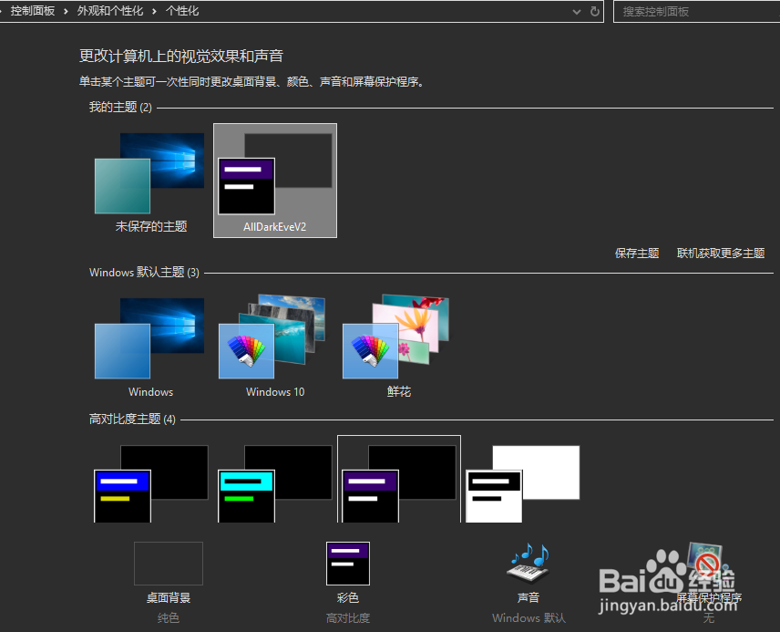This screenshot has height=632, width=780.
Task: Click the 保存主题 link
Action: (x=637, y=253)
